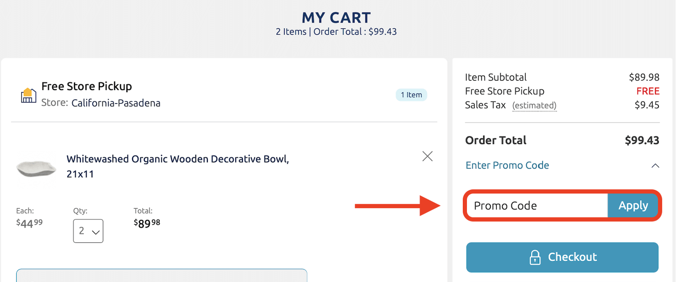Click the lock icon on the Checkout button
Viewport: 676px width, 282px height.
point(535,257)
